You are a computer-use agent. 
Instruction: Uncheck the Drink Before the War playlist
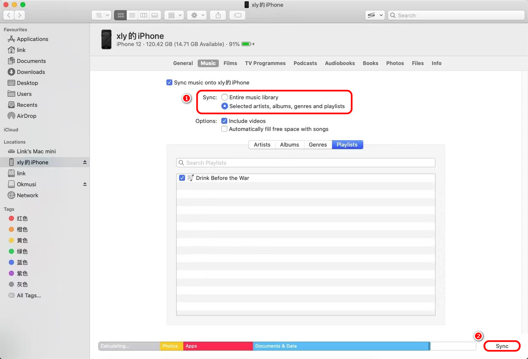pos(182,178)
